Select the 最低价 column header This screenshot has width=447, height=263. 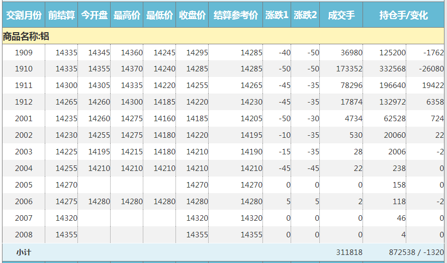(159, 16)
